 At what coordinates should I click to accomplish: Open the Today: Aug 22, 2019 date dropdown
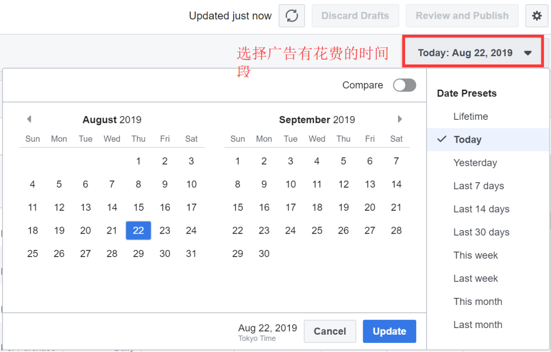coord(473,53)
